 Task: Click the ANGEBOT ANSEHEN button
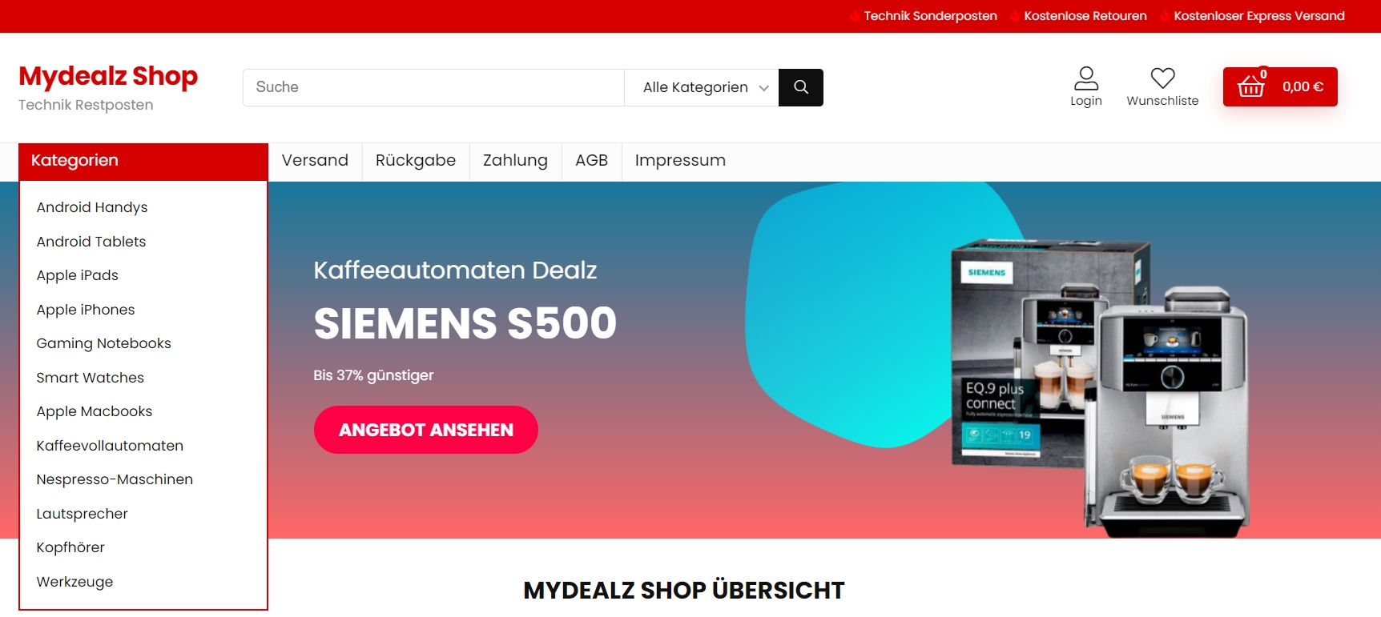[x=426, y=430]
